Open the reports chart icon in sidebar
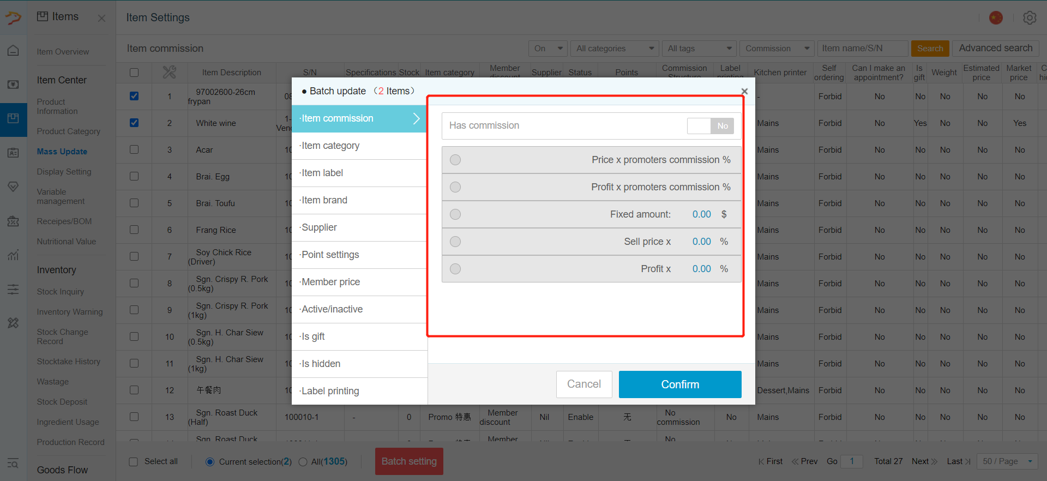1047x481 pixels. coord(13,255)
